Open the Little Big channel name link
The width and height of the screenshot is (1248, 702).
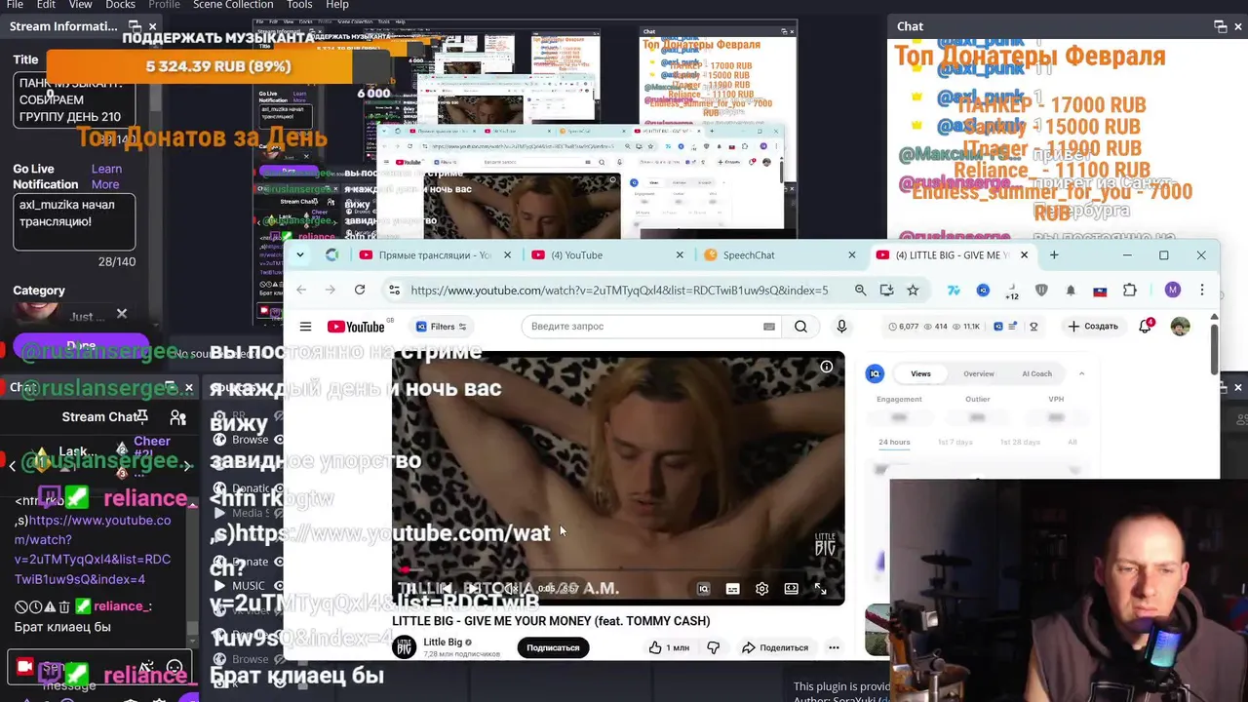(443, 642)
